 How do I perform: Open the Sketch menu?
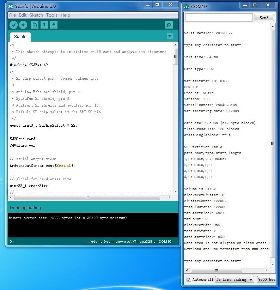pyautogui.click(x=36, y=15)
